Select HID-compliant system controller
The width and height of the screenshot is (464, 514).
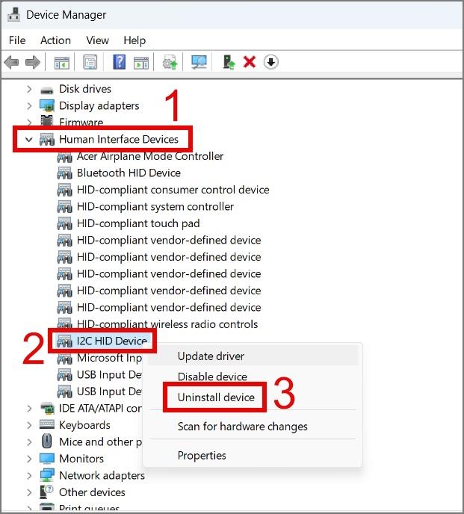155,206
